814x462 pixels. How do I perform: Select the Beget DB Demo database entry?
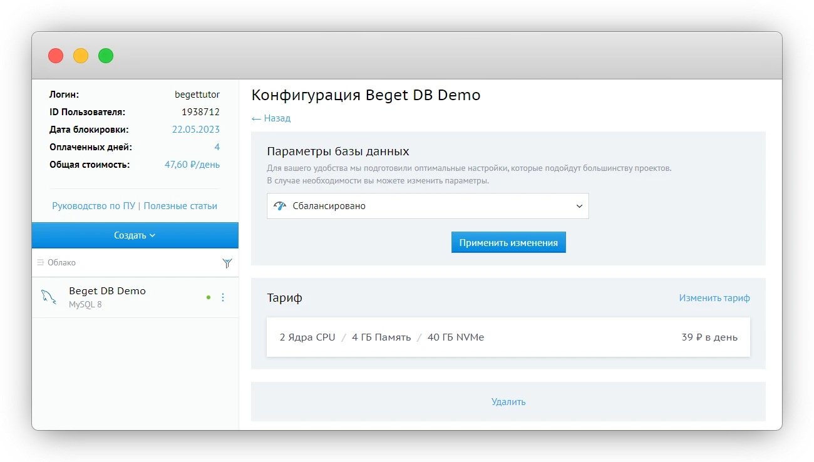tap(107, 291)
